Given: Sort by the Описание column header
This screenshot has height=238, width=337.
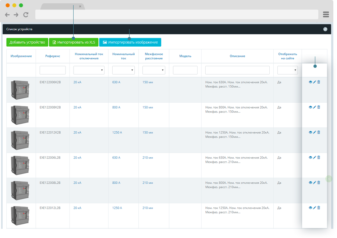Looking at the screenshot, I should coord(237,56).
